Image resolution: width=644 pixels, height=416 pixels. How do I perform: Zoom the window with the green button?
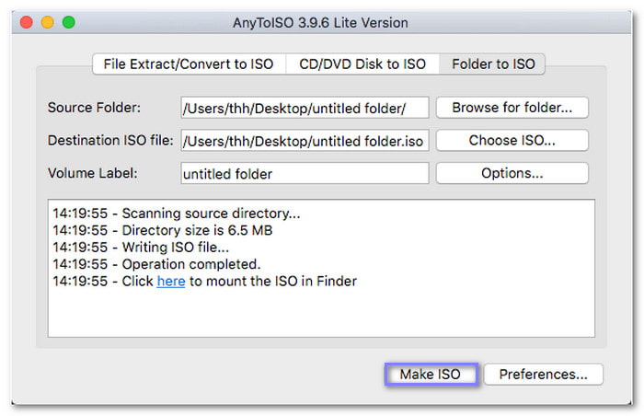pyautogui.click(x=69, y=22)
